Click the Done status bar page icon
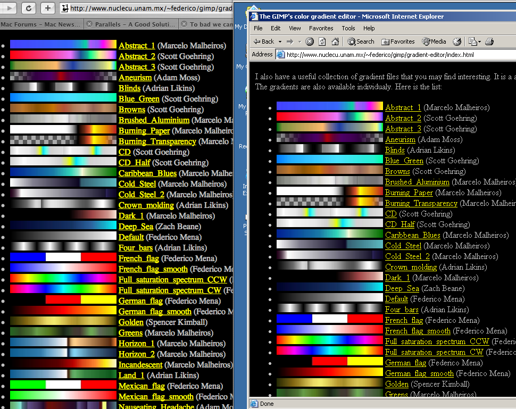516x409 pixels. click(x=254, y=403)
